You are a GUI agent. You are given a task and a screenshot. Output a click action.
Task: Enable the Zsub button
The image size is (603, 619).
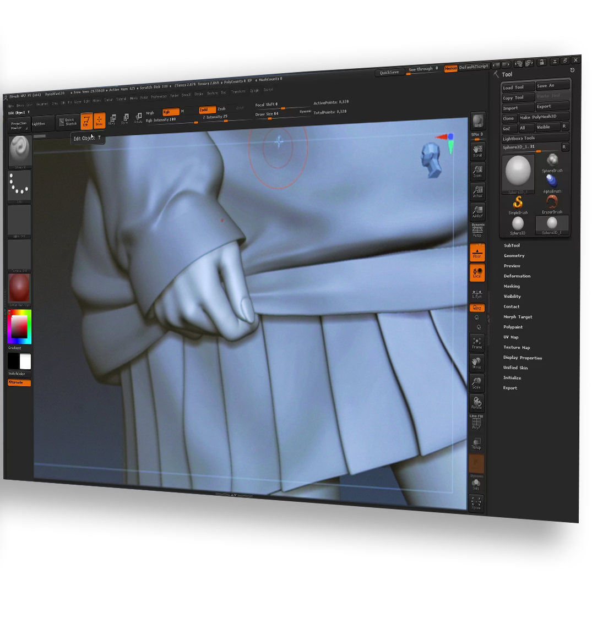coord(222,108)
